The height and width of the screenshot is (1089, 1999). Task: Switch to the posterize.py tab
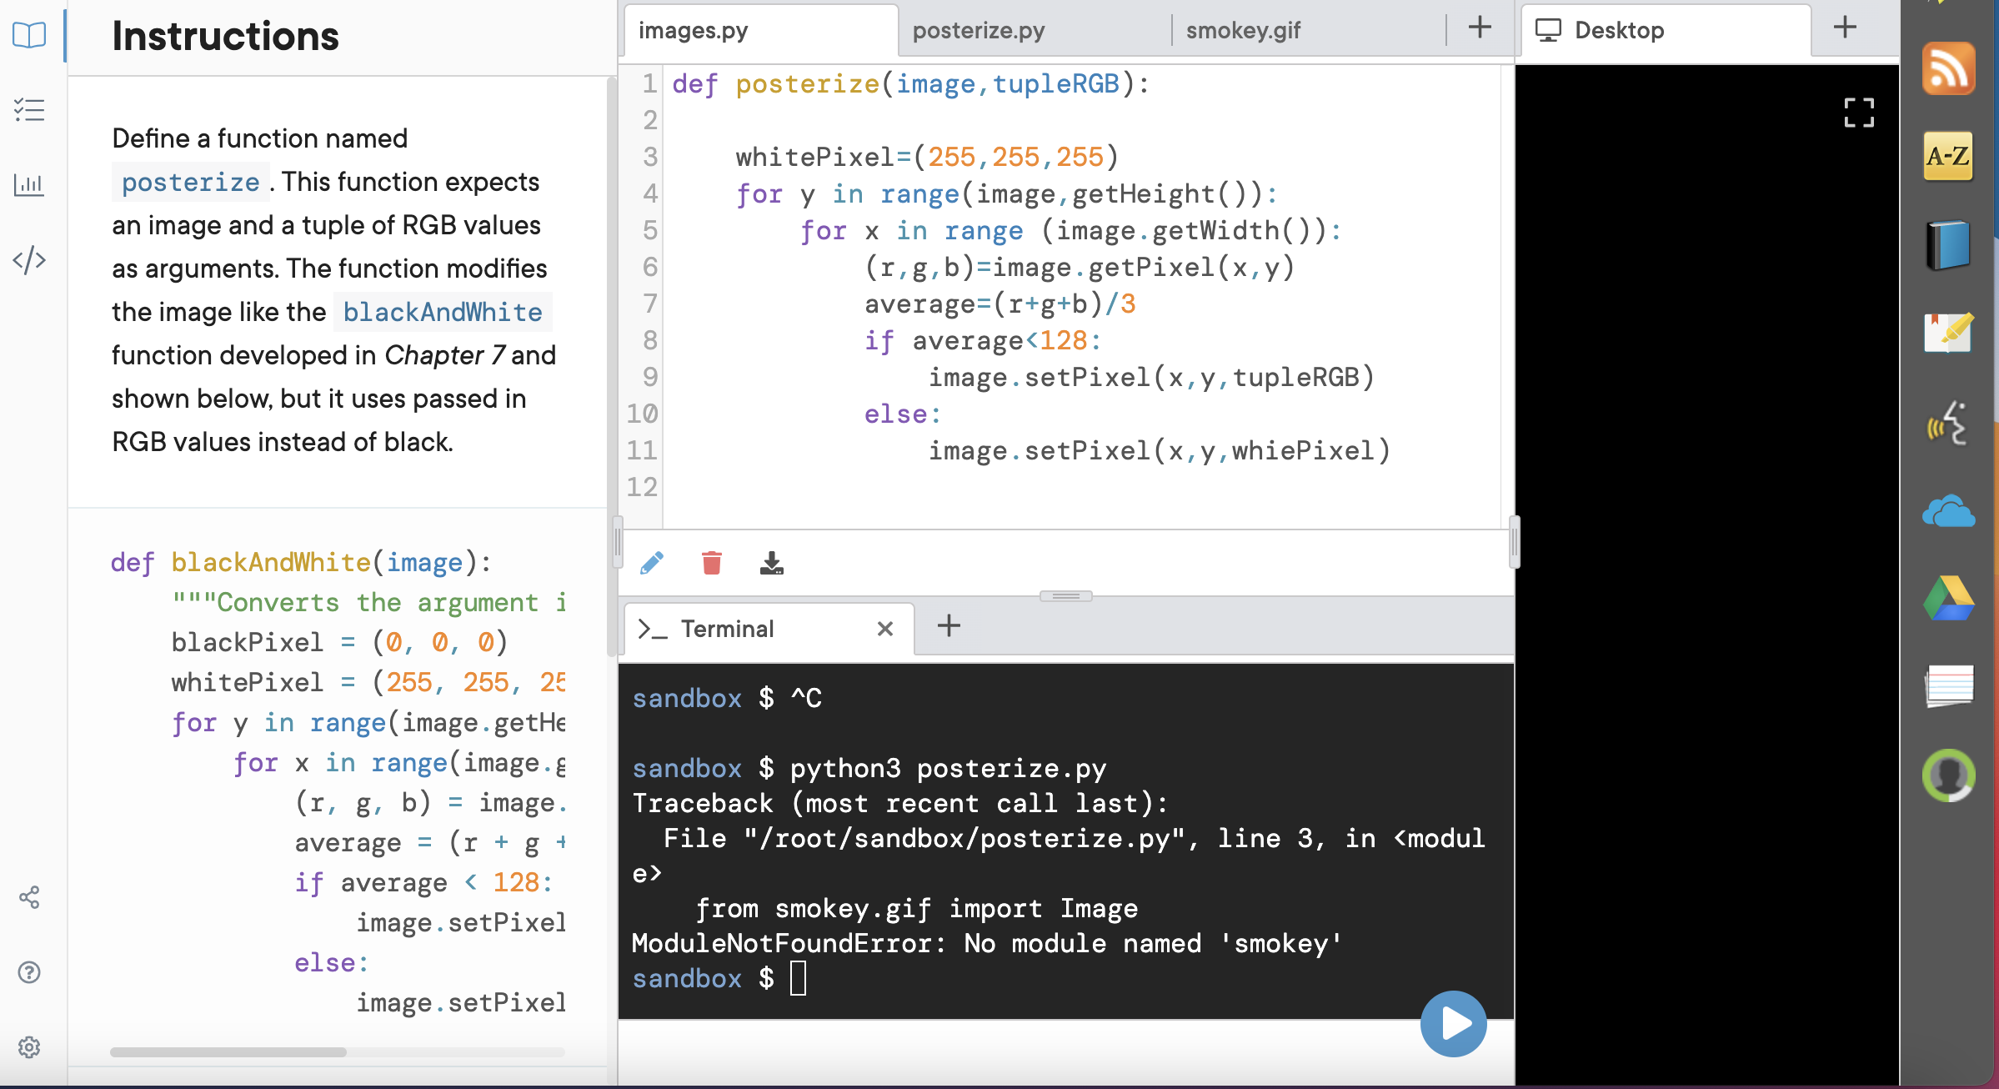(x=978, y=31)
